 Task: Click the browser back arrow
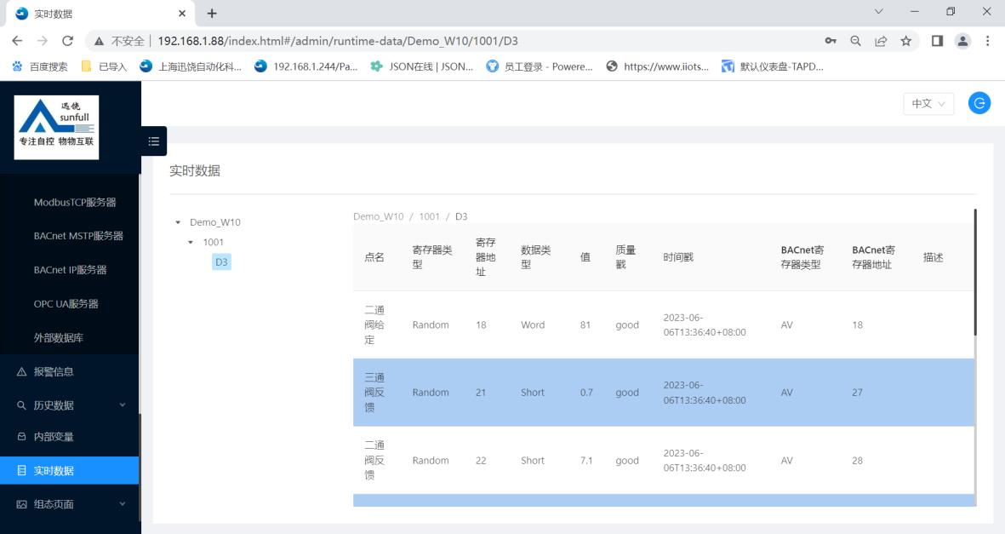[x=17, y=40]
